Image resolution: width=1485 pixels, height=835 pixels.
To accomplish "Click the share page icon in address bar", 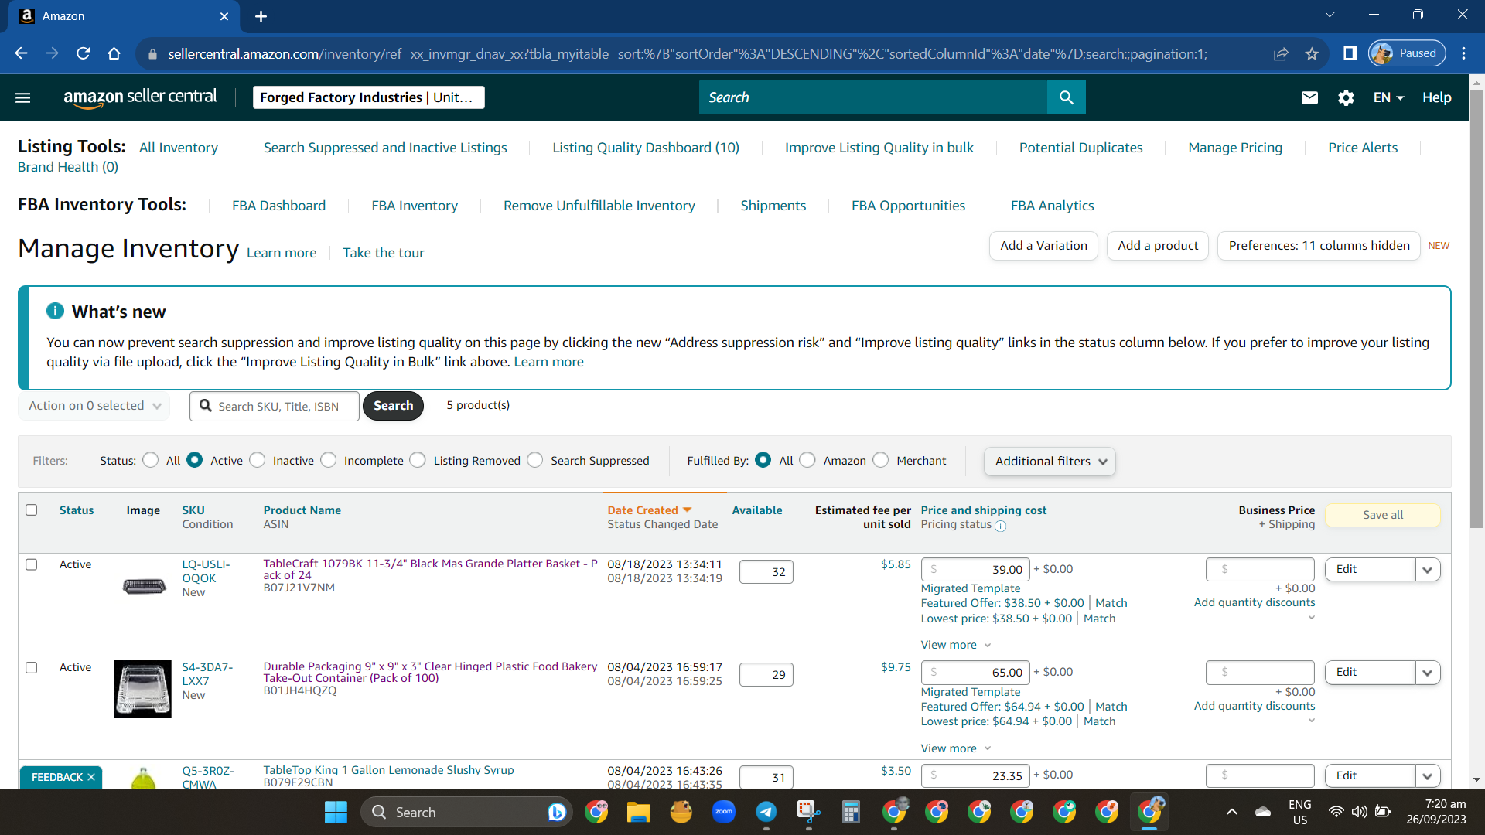I will point(1281,53).
